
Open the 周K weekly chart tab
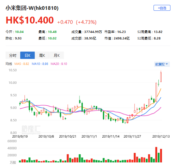tap(42, 55)
